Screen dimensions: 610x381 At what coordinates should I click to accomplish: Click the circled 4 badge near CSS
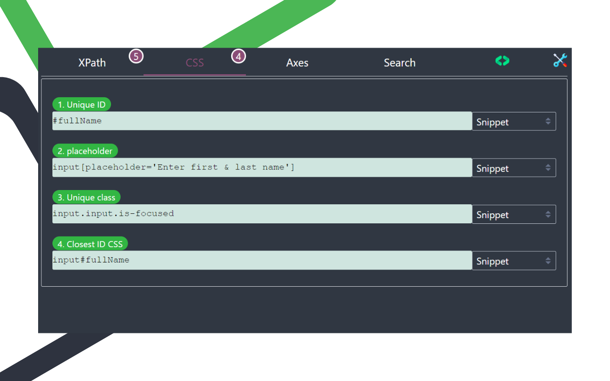tap(238, 56)
